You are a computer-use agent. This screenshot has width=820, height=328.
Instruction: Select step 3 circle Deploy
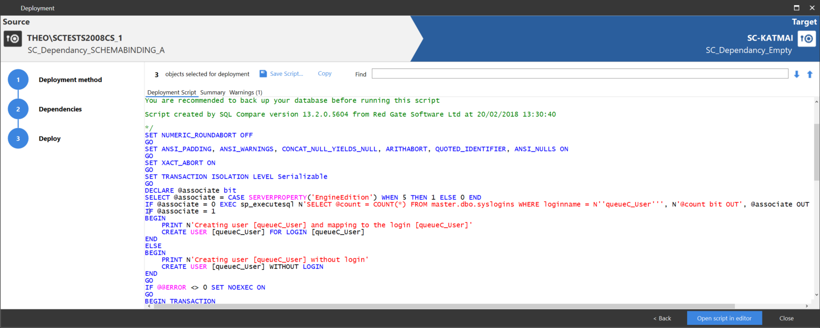[18, 139]
